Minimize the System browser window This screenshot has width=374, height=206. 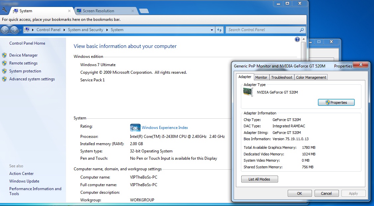coord(278,3)
